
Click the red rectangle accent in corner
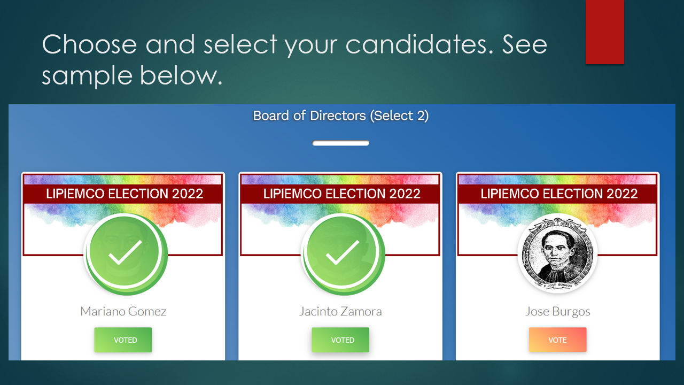tap(605, 32)
